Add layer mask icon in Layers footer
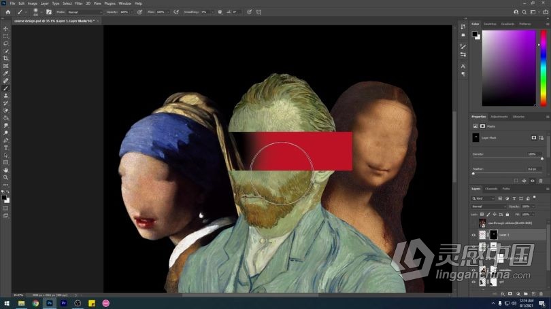Image resolution: width=551 pixels, height=309 pixels. point(510,293)
